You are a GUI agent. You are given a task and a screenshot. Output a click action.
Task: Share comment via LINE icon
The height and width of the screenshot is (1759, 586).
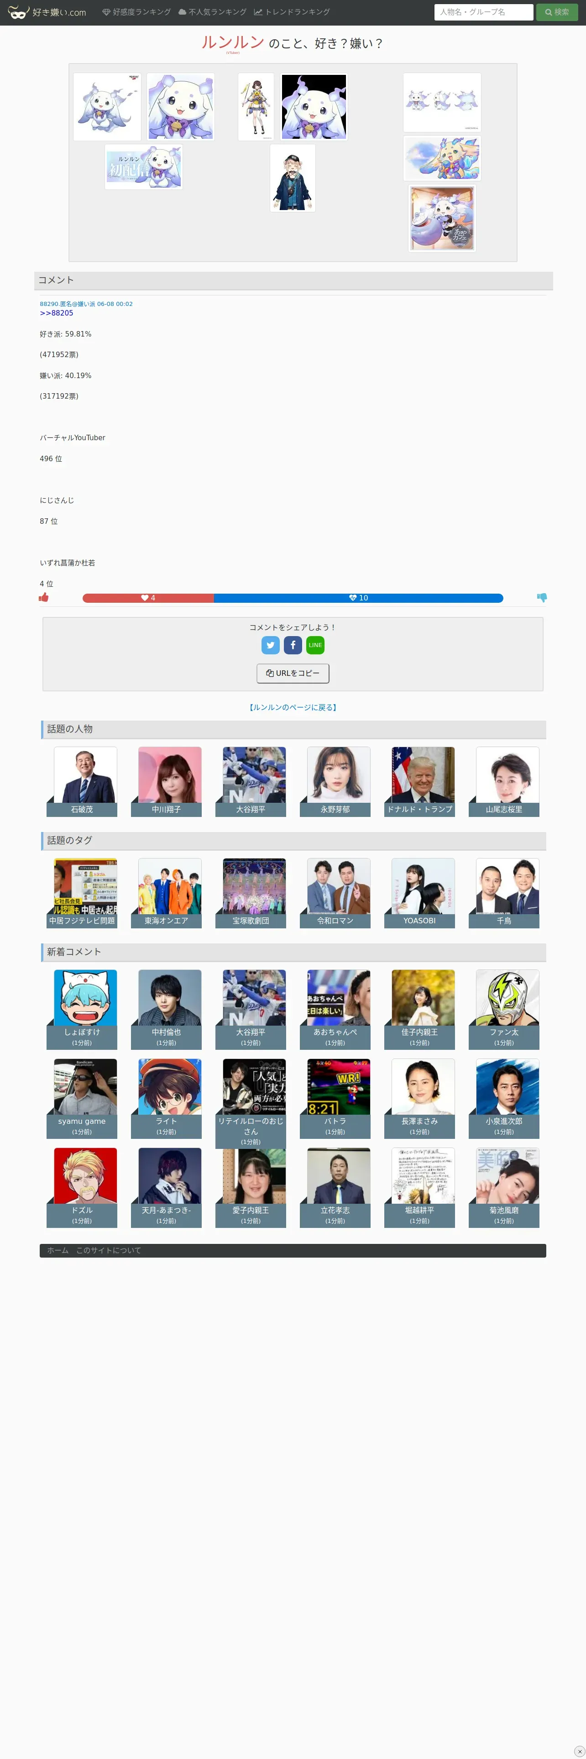315,645
